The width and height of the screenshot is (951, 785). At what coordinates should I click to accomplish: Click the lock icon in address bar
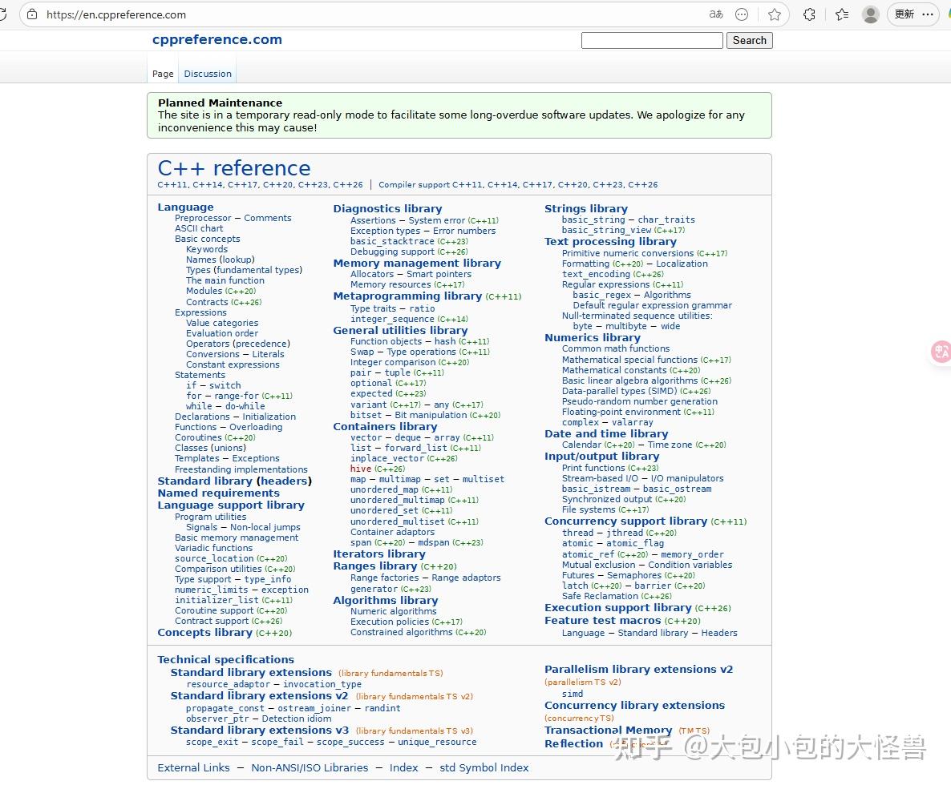pos(32,14)
